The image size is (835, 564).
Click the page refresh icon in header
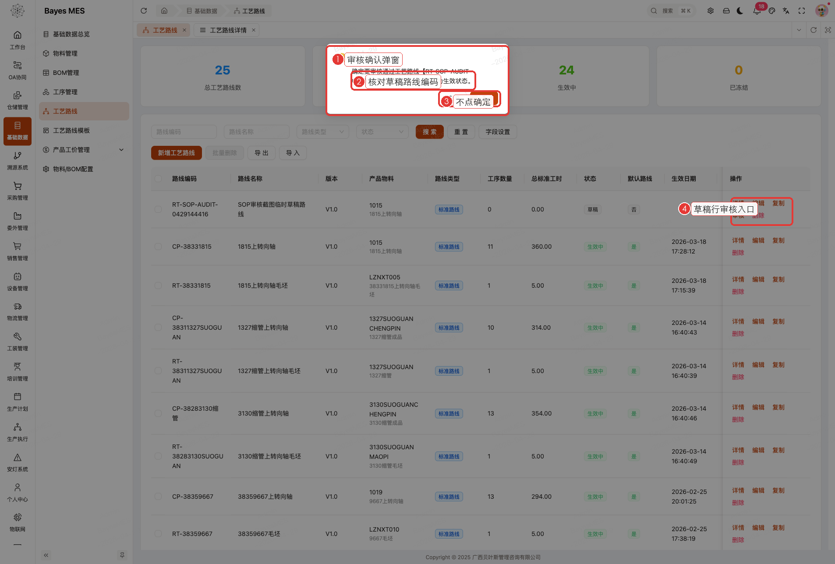point(144,11)
